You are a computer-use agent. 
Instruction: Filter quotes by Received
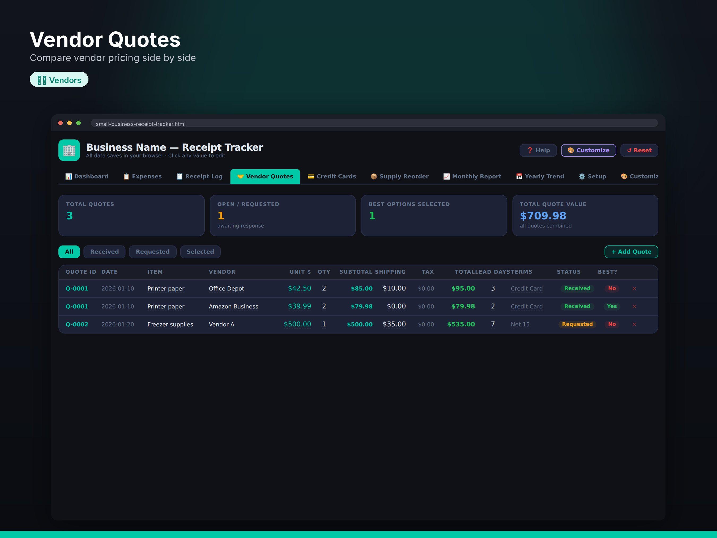click(x=104, y=252)
